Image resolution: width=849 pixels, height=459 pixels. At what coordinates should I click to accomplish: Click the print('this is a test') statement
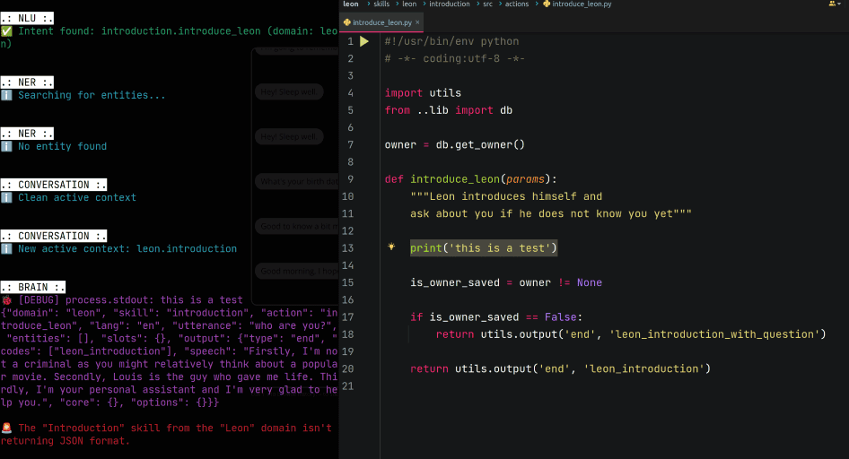pos(484,248)
